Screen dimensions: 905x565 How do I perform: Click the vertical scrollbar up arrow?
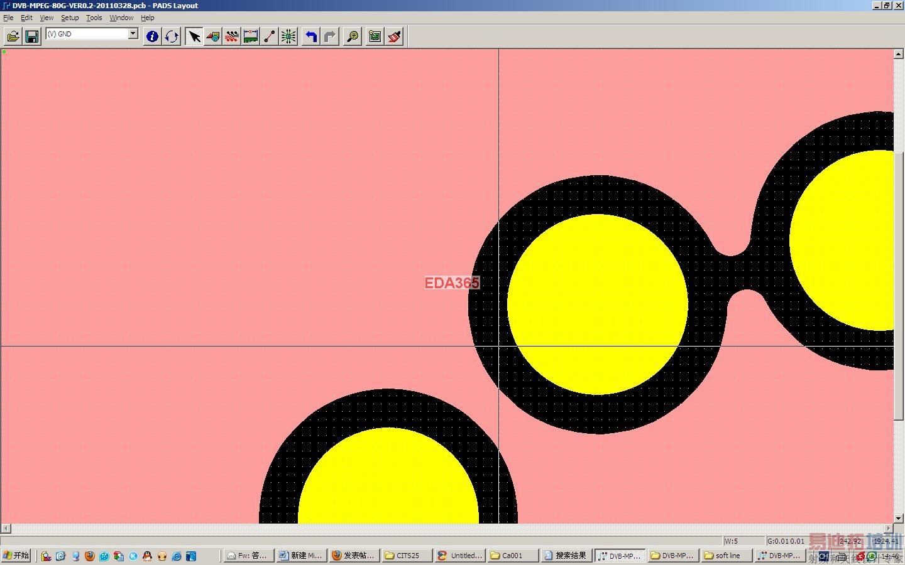[898, 54]
